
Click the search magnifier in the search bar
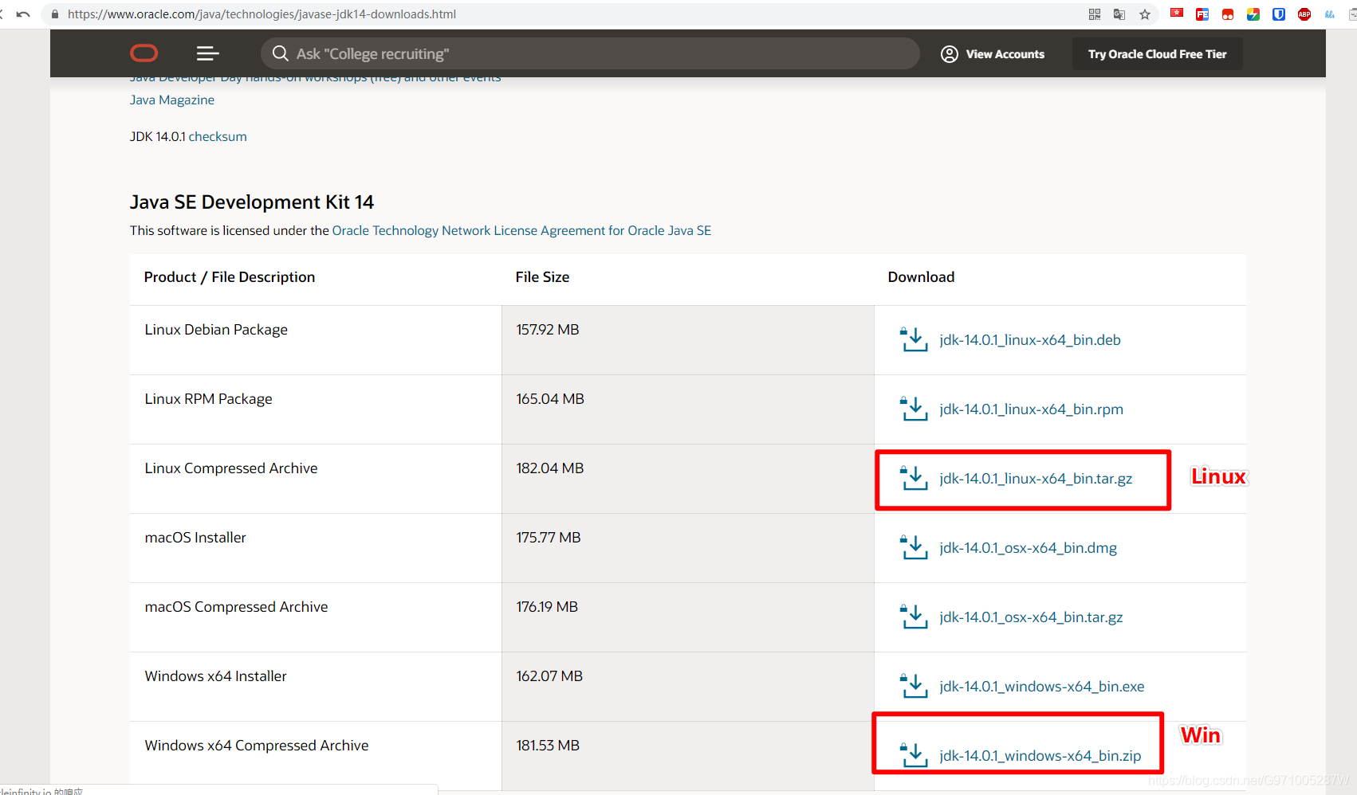pos(280,53)
